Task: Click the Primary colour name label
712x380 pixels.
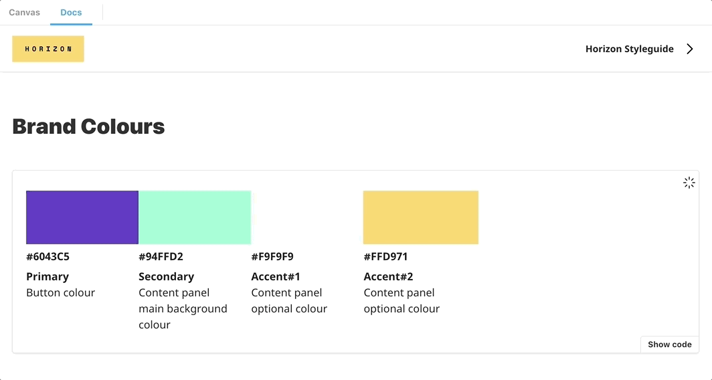Action: [x=48, y=276]
